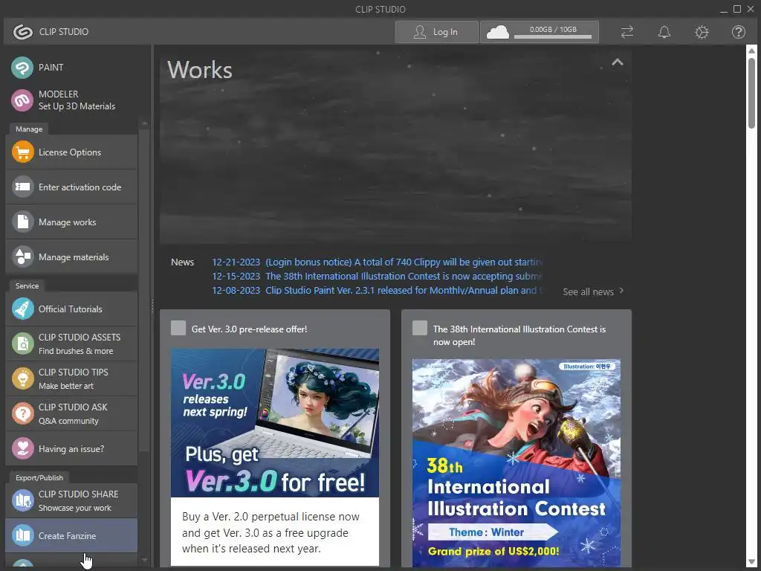The height and width of the screenshot is (571, 761).
Task: Launch MODELER Set Up 3D Materials
Action: [22, 100]
